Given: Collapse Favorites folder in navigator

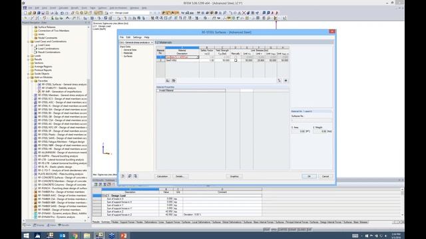Looking at the screenshot, I should (x=32, y=81).
